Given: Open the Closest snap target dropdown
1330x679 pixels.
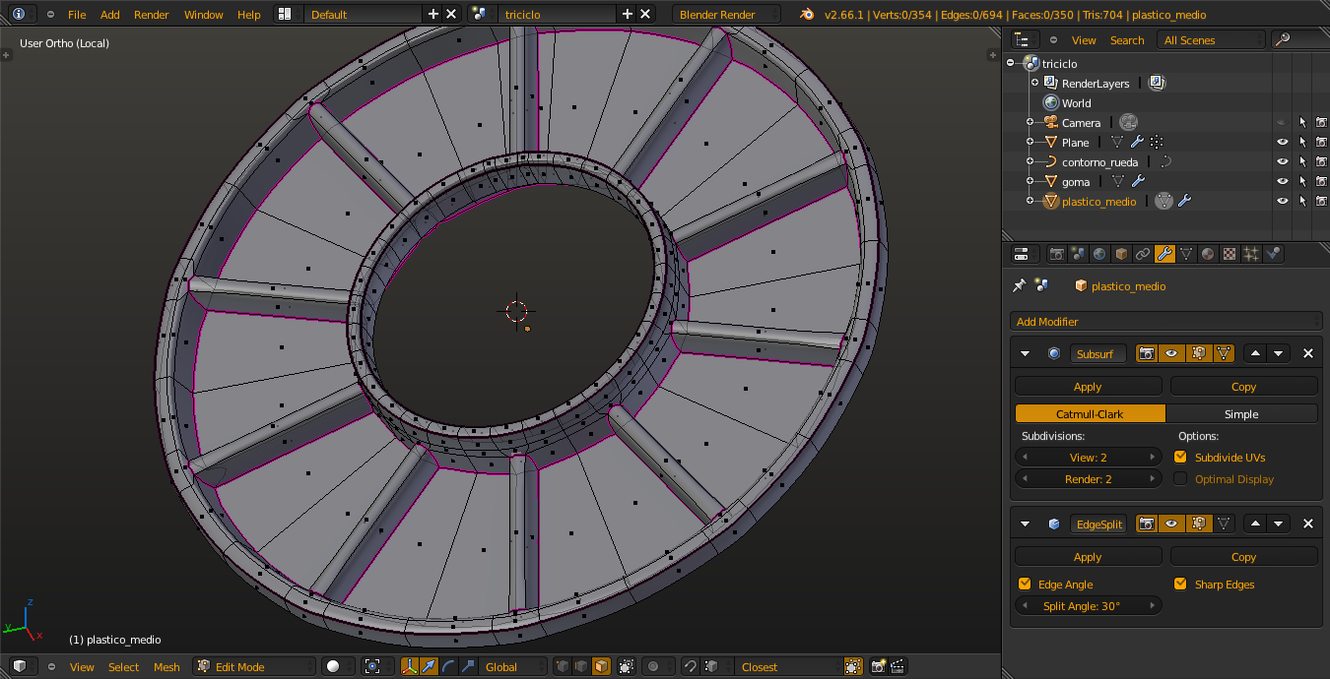Looking at the screenshot, I should tap(788, 666).
